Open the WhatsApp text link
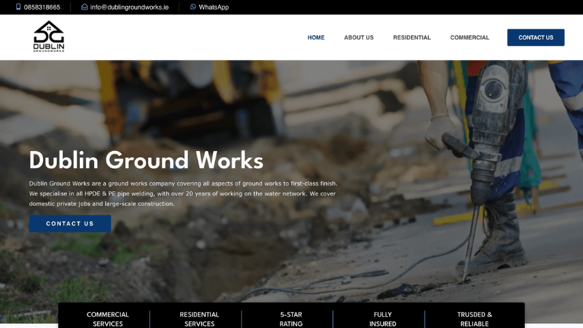Viewport: 583px width, 328px height. (x=214, y=7)
